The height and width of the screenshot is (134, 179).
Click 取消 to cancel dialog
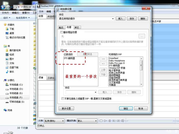[141, 108]
